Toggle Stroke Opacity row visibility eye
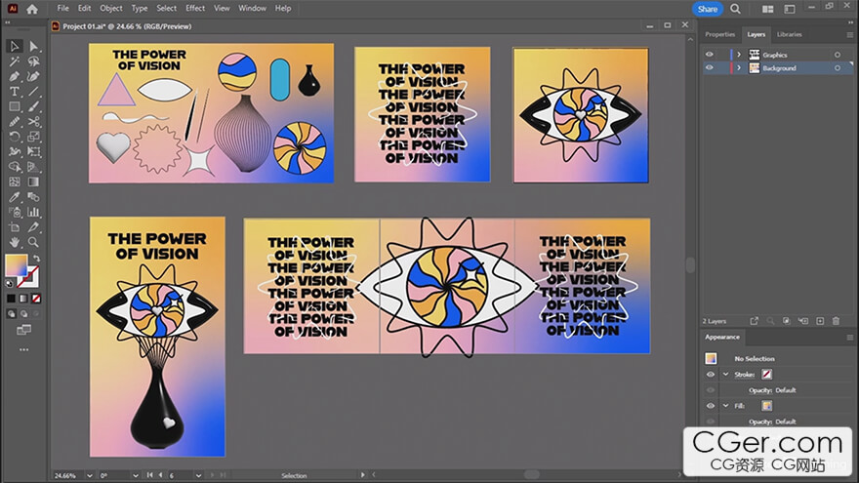859x483 pixels. pos(711,390)
